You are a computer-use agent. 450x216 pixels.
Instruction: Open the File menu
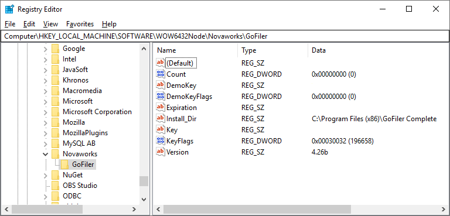10,24
